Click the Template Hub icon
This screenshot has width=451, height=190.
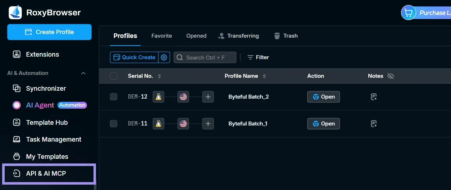point(17,123)
